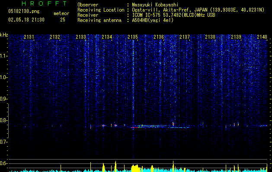Click the A504HB(yagi 4el) antenna text
272x172 pixels.
pyautogui.click(x=153, y=20)
